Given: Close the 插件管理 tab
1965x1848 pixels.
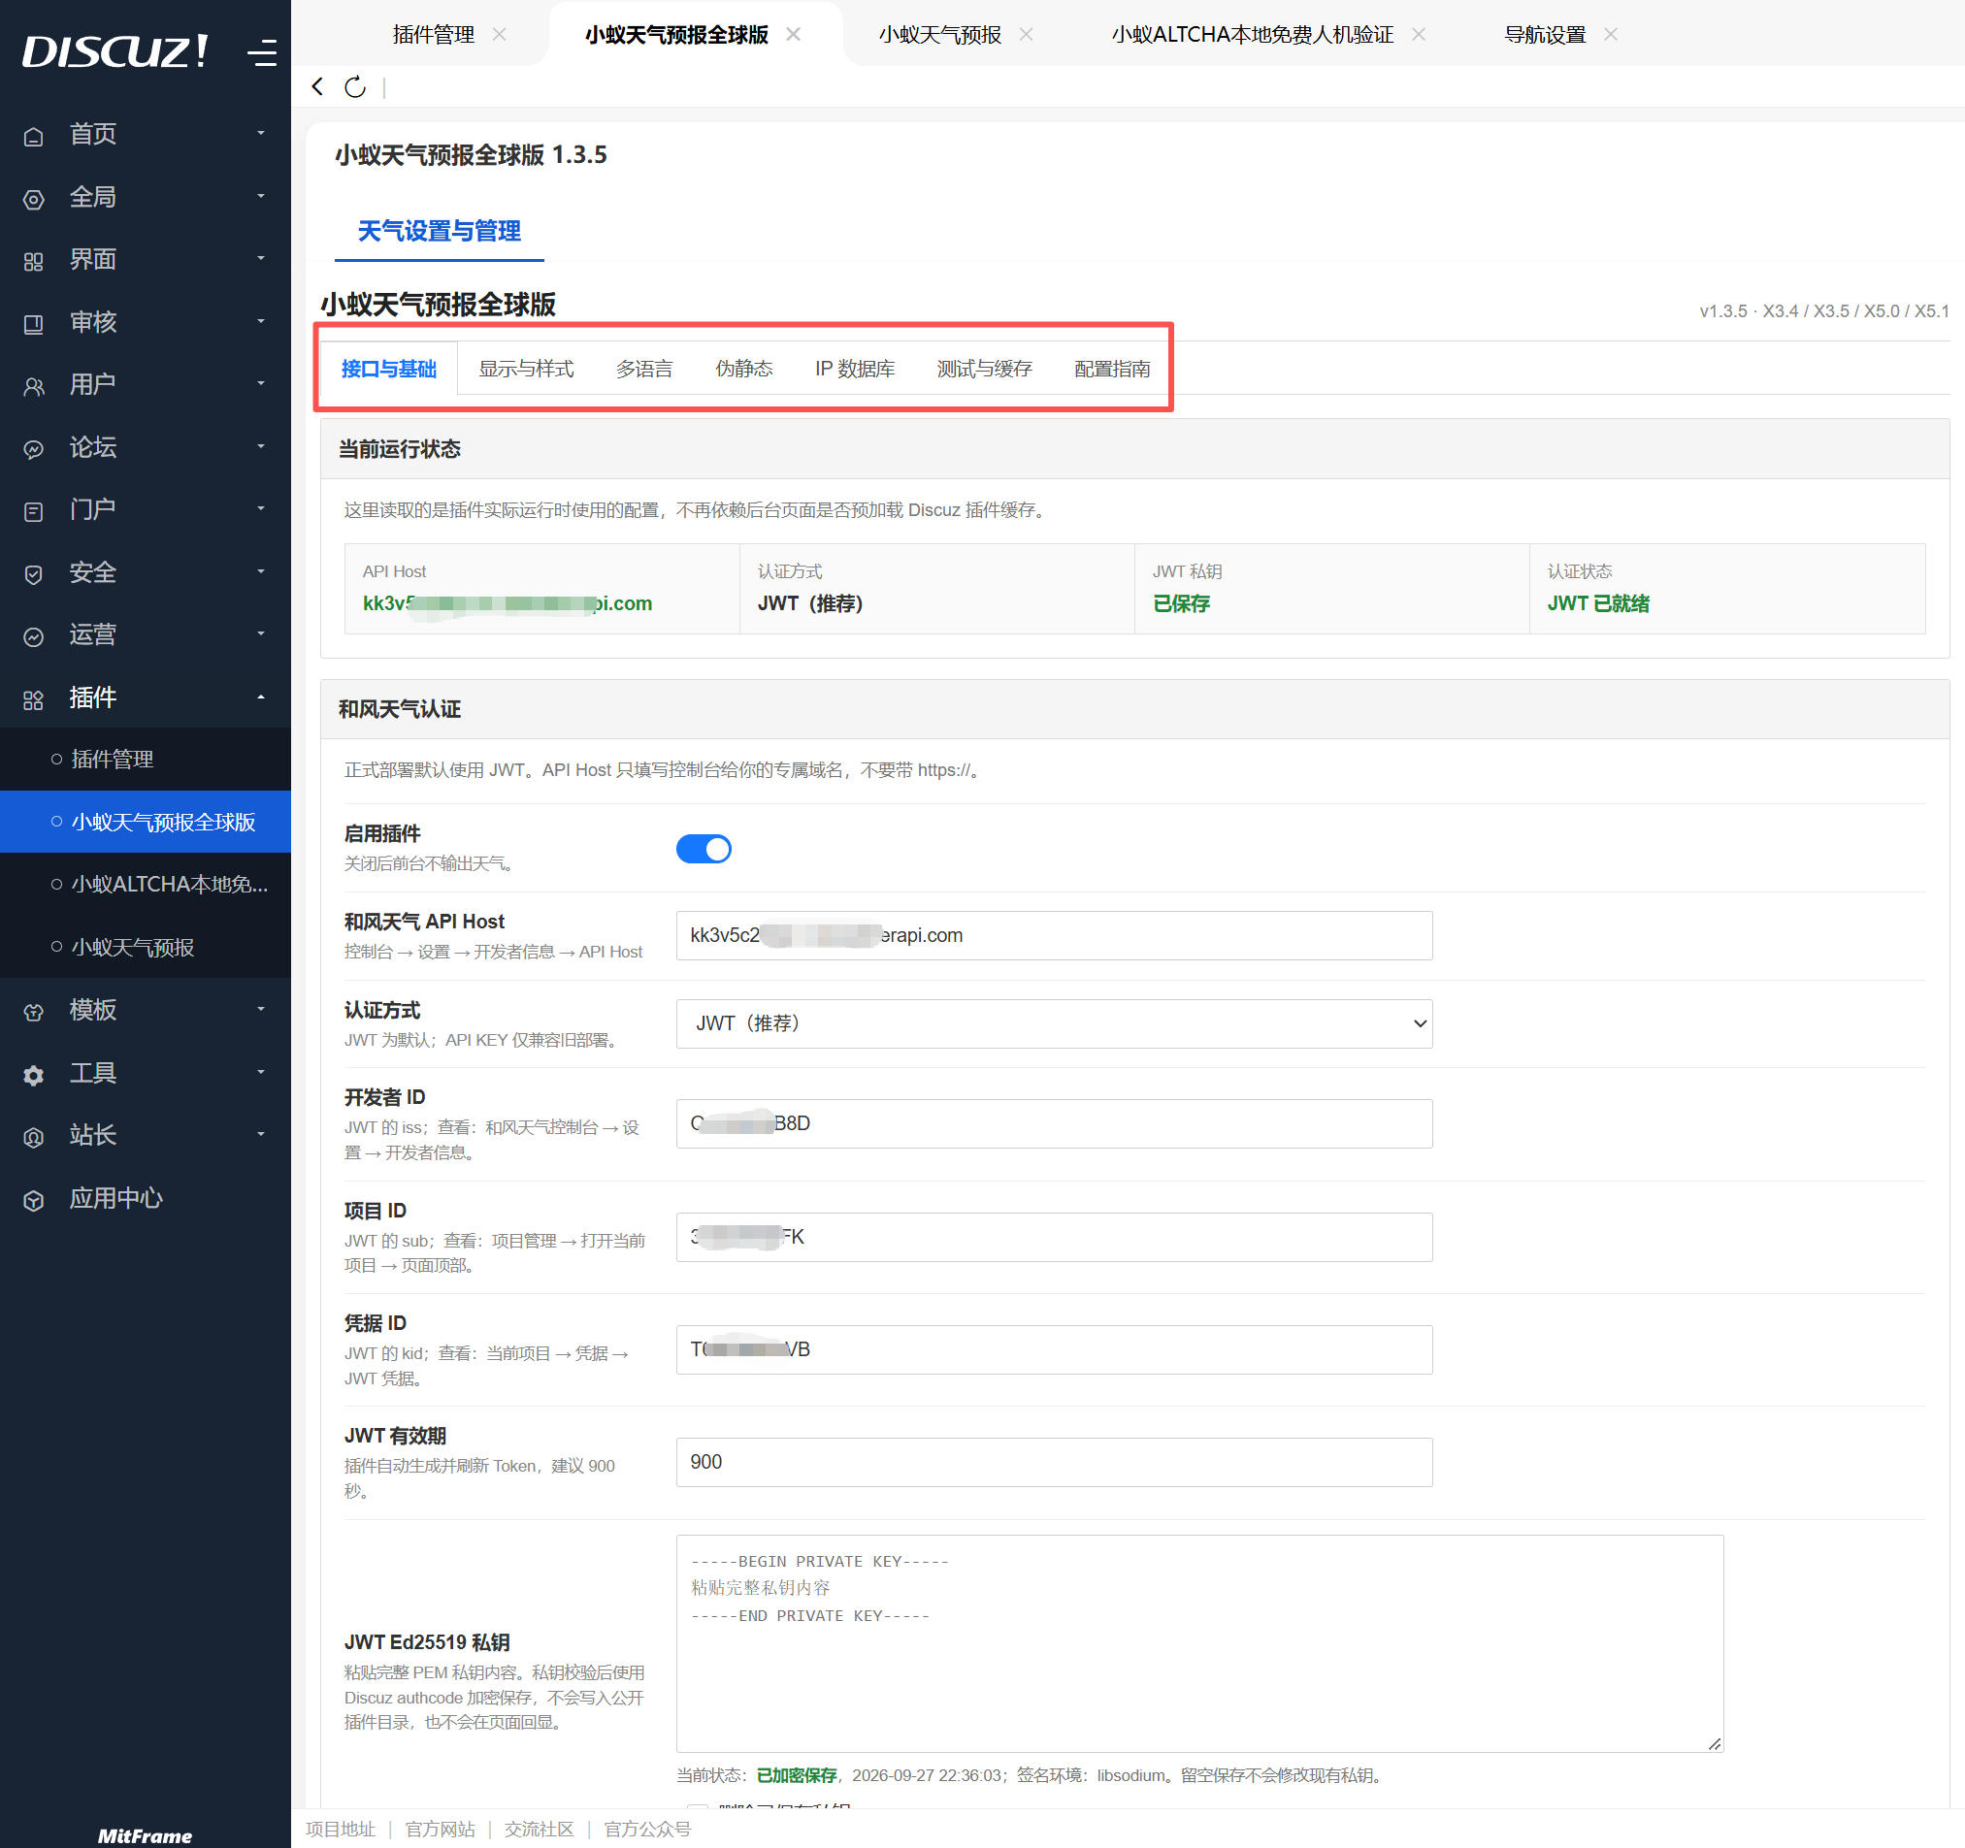Looking at the screenshot, I should [x=499, y=35].
